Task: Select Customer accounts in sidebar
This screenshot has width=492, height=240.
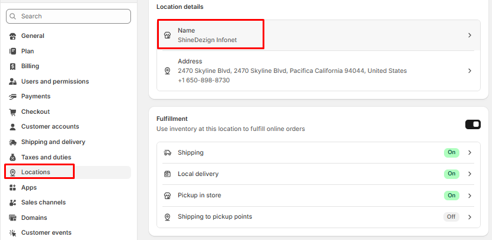Action: tap(50, 126)
